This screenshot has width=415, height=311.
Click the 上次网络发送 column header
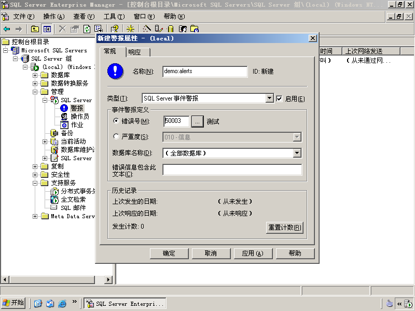(371, 51)
